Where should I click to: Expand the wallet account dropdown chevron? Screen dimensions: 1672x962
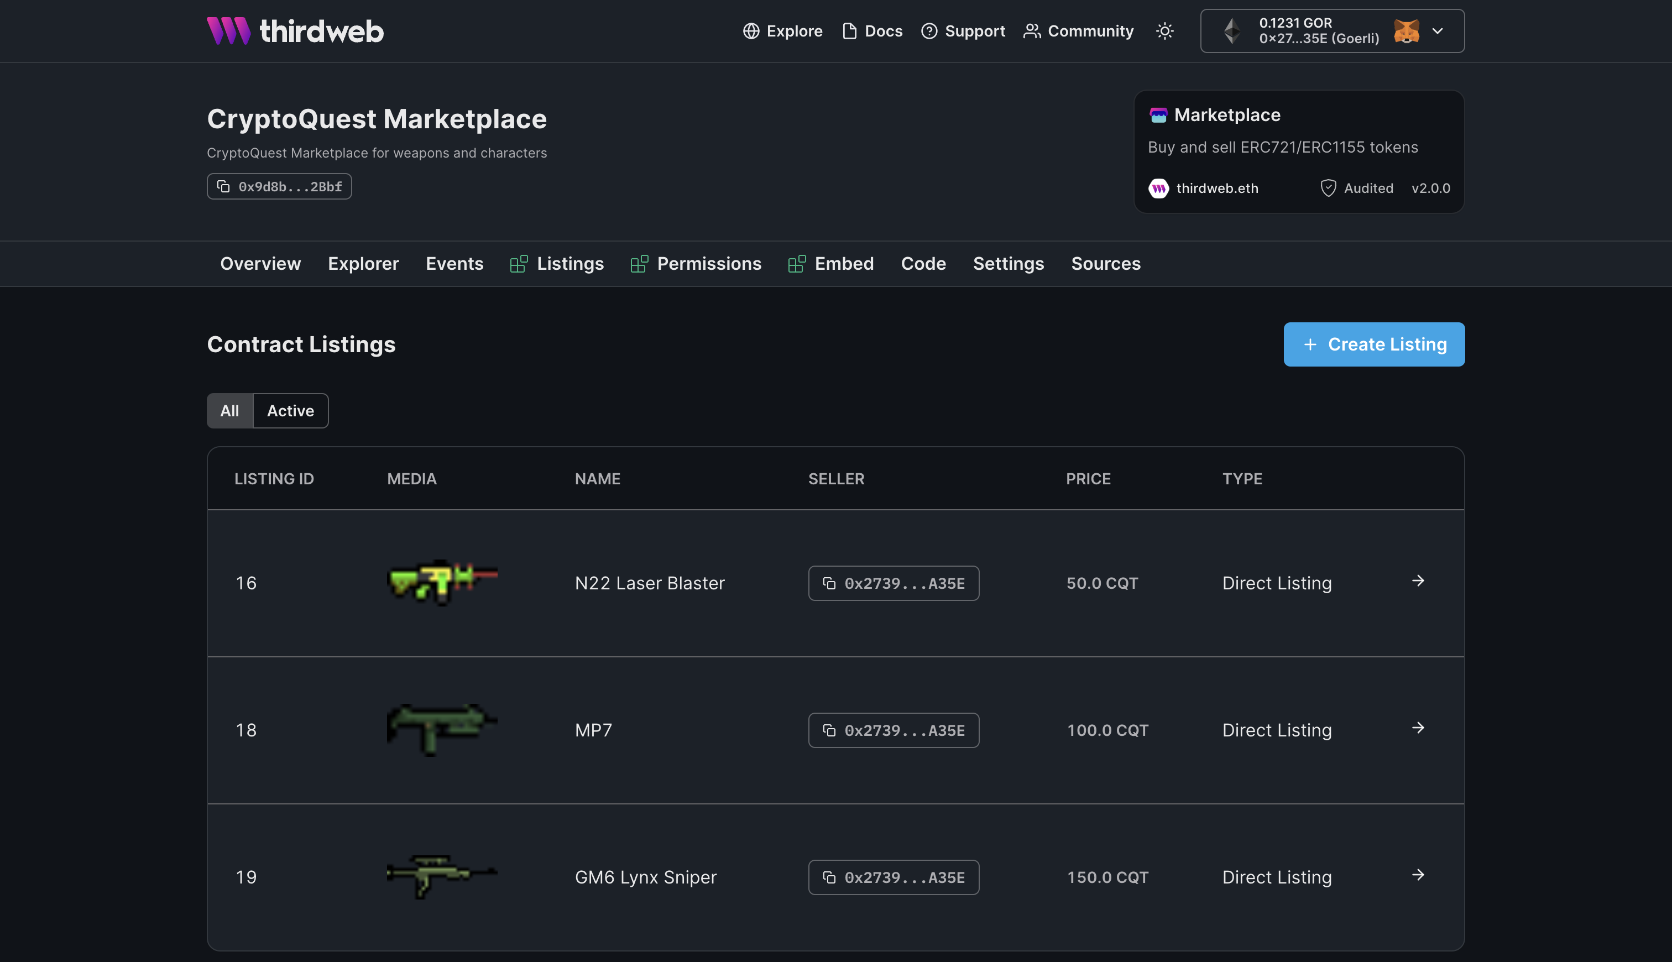click(x=1438, y=31)
